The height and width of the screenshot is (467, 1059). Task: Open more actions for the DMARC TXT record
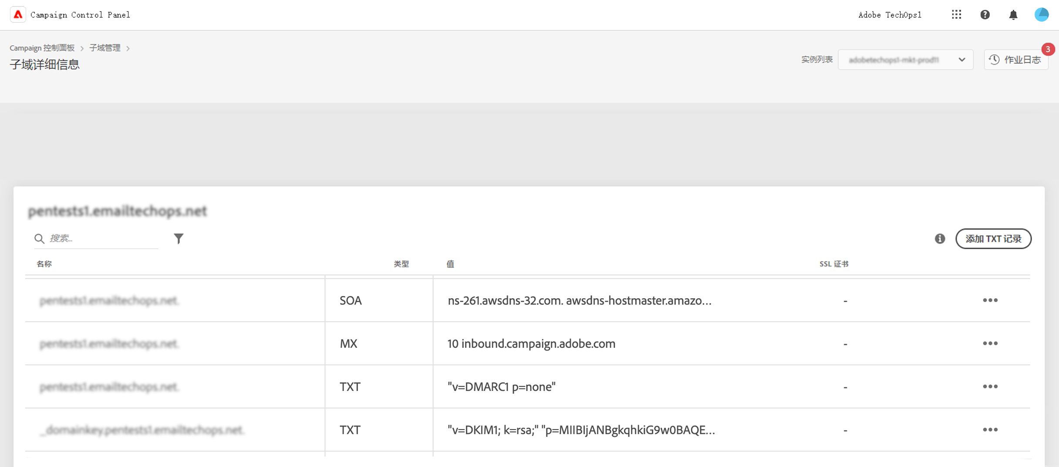990,387
